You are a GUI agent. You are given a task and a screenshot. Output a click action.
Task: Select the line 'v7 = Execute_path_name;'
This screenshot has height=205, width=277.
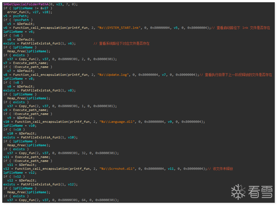tap(26, 63)
